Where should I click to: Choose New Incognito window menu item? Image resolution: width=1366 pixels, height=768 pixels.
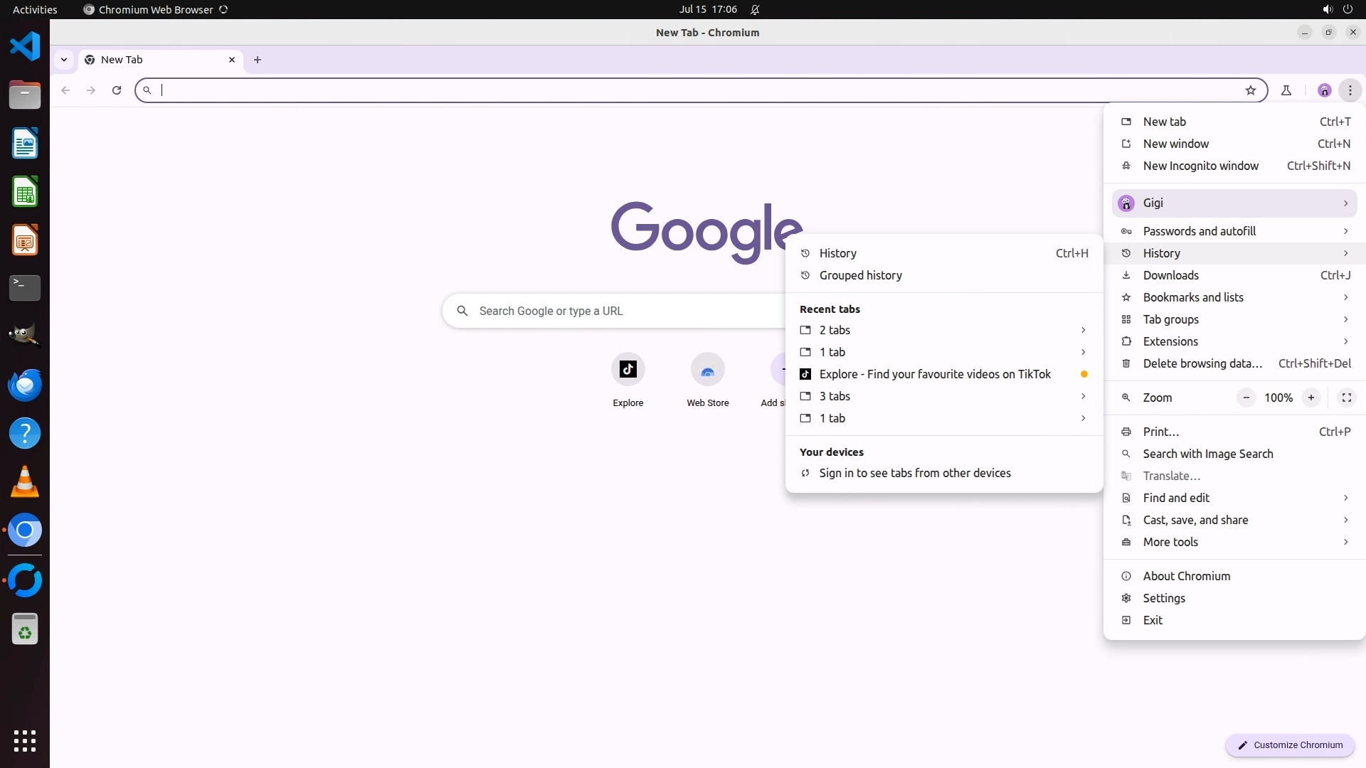pos(1200,166)
